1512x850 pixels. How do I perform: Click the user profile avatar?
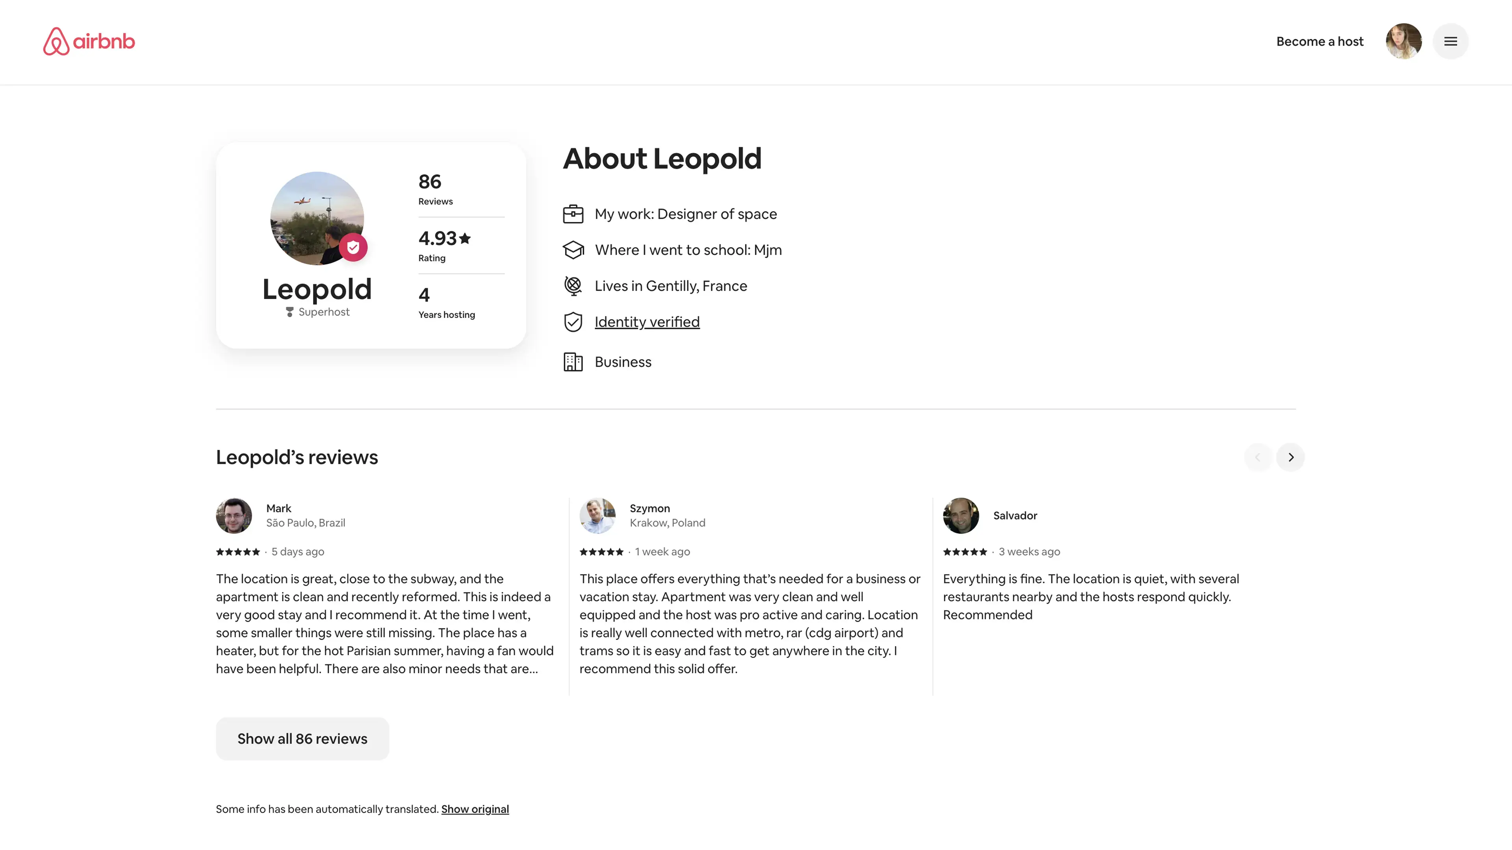tap(1403, 41)
